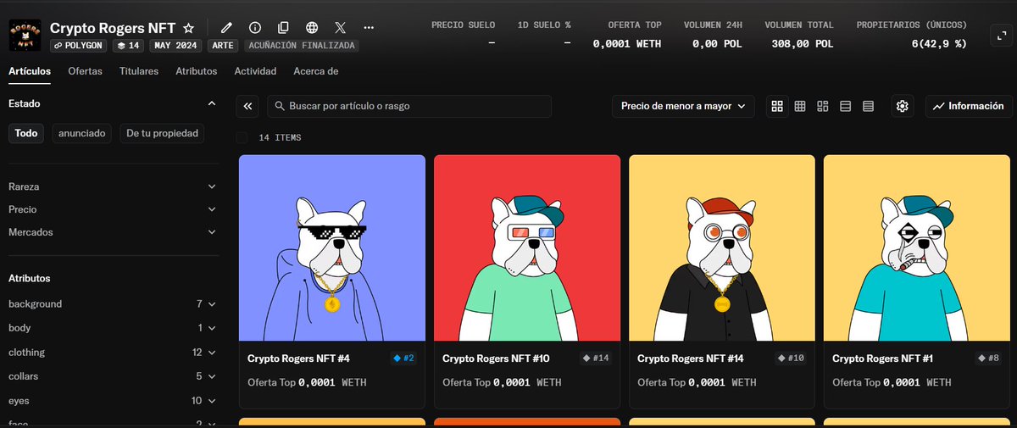Expand the eyes attribute filter

click(x=112, y=401)
